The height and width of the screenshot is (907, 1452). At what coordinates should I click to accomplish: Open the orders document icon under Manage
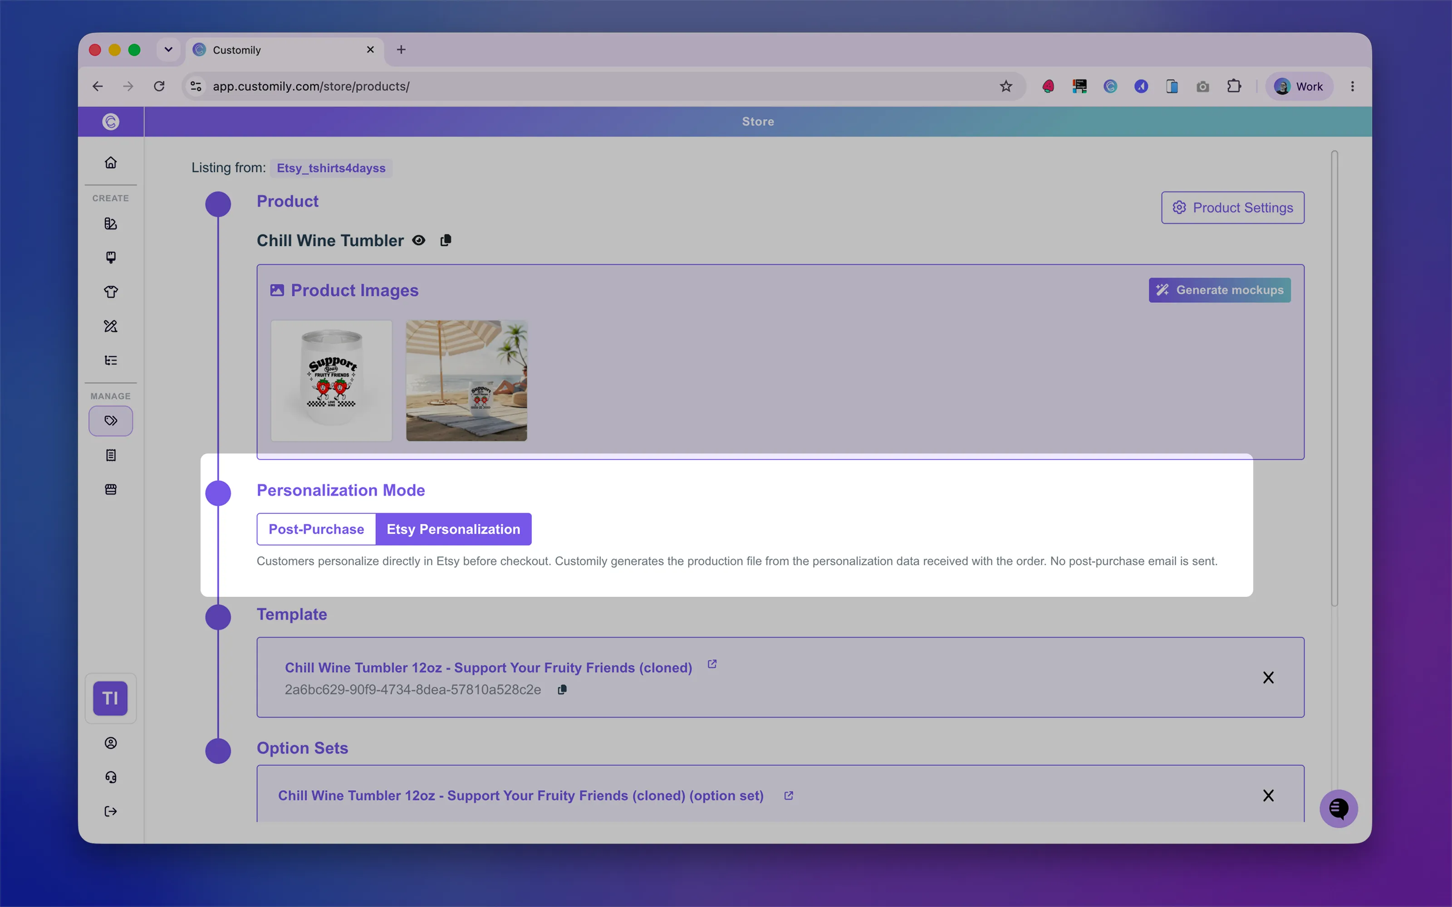pyautogui.click(x=111, y=455)
